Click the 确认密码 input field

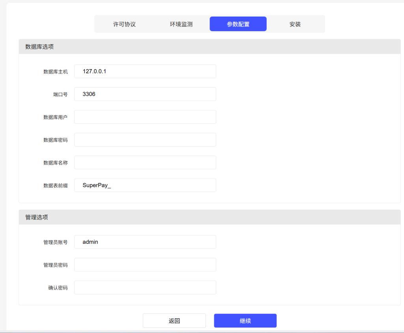click(x=145, y=288)
